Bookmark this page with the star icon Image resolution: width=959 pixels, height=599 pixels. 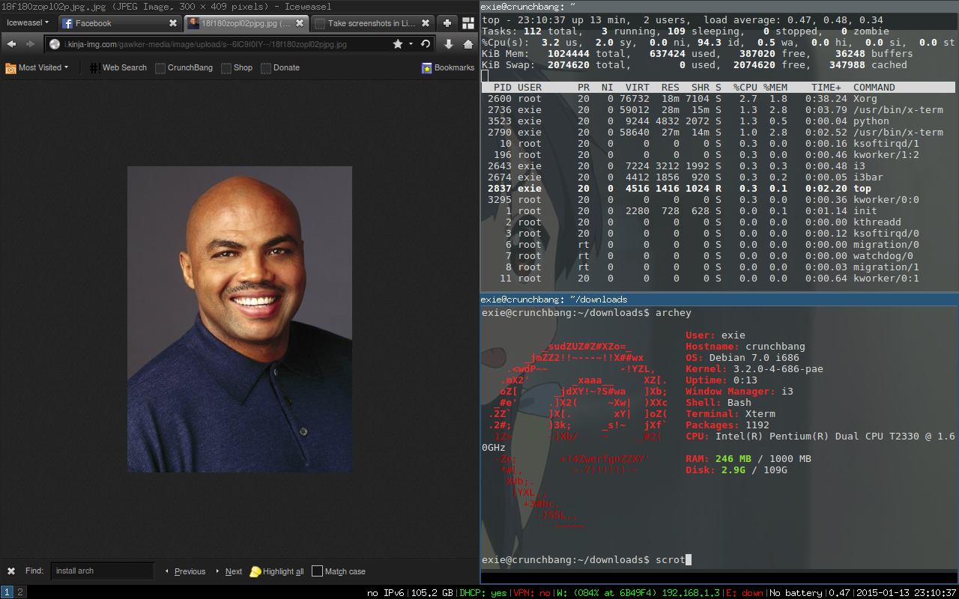[398, 44]
